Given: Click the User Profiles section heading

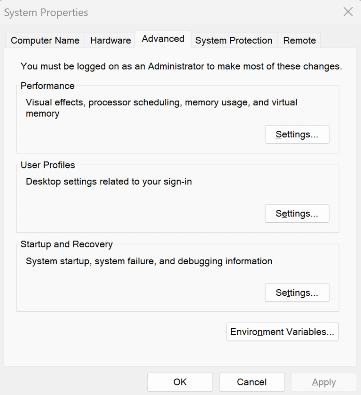Looking at the screenshot, I should 47,165.
